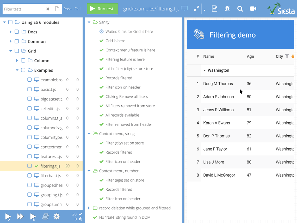The height and width of the screenshot is (223, 297).
Task: Check the filterbar.t.js checkbox
Action: click(29, 176)
